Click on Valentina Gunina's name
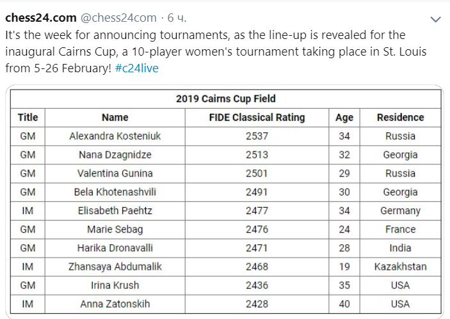The width and height of the screenshot is (450, 319). point(115,173)
